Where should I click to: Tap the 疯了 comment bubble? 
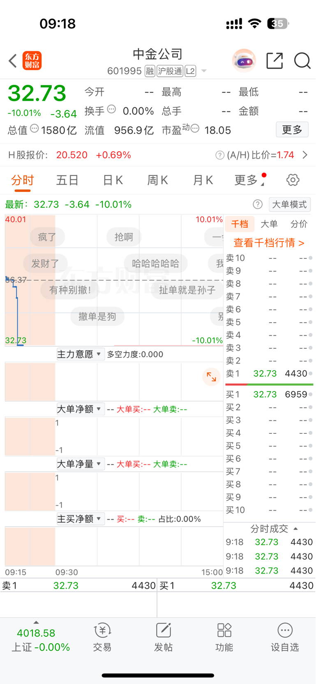(x=47, y=237)
